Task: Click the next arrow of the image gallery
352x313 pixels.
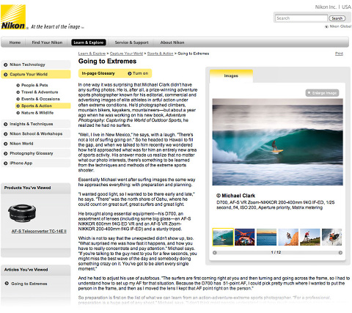Action: (x=340, y=253)
